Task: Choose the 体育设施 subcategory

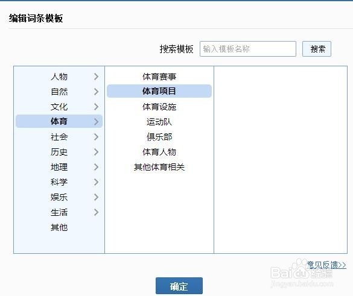Action: click(x=159, y=107)
